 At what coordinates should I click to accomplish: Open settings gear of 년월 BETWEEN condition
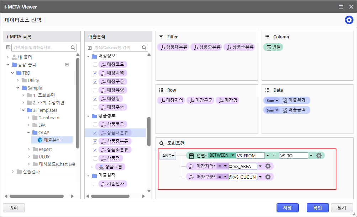[x=319, y=156]
